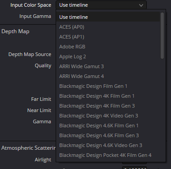Click the Input Color Space label
171x169 pixels.
pyautogui.click(x=31, y=5)
